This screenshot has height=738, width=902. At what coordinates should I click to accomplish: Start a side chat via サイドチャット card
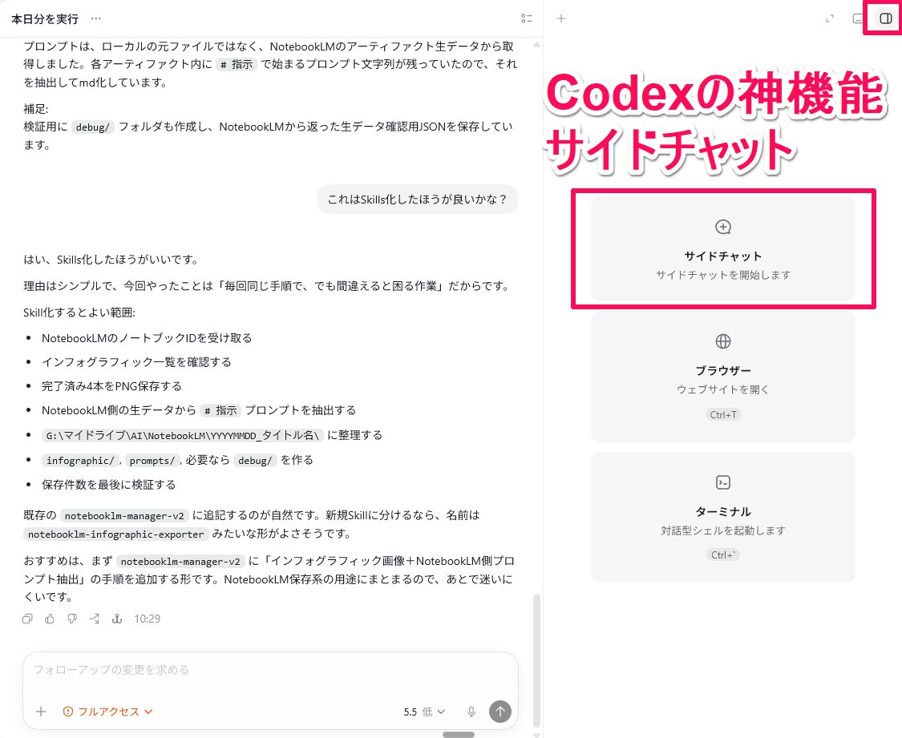tap(723, 249)
